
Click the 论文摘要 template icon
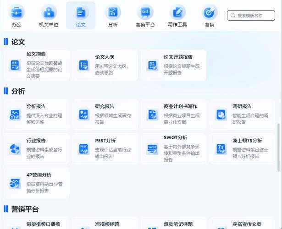[15, 65]
